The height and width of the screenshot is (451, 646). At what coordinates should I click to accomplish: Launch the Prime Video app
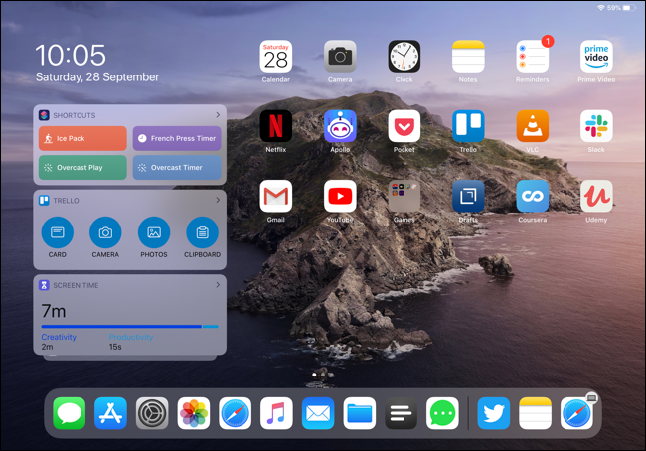(596, 56)
